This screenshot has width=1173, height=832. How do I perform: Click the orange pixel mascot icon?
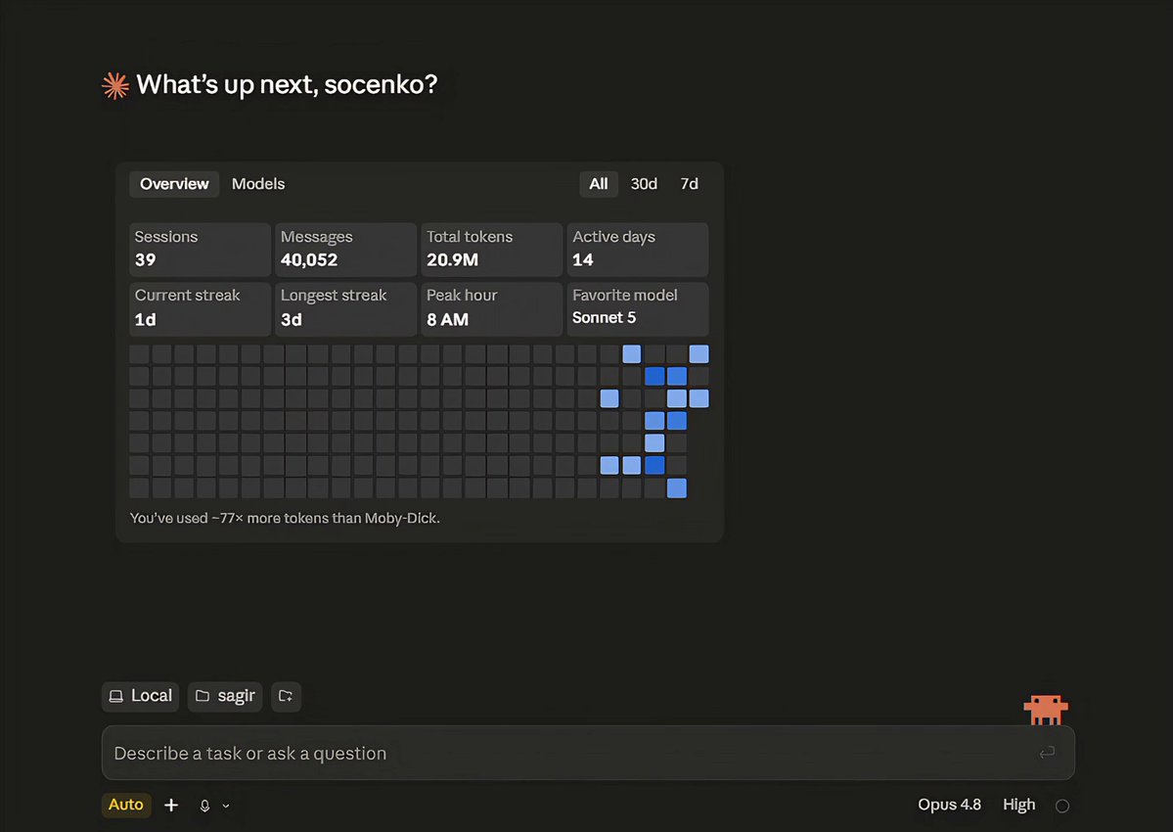point(1045,710)
